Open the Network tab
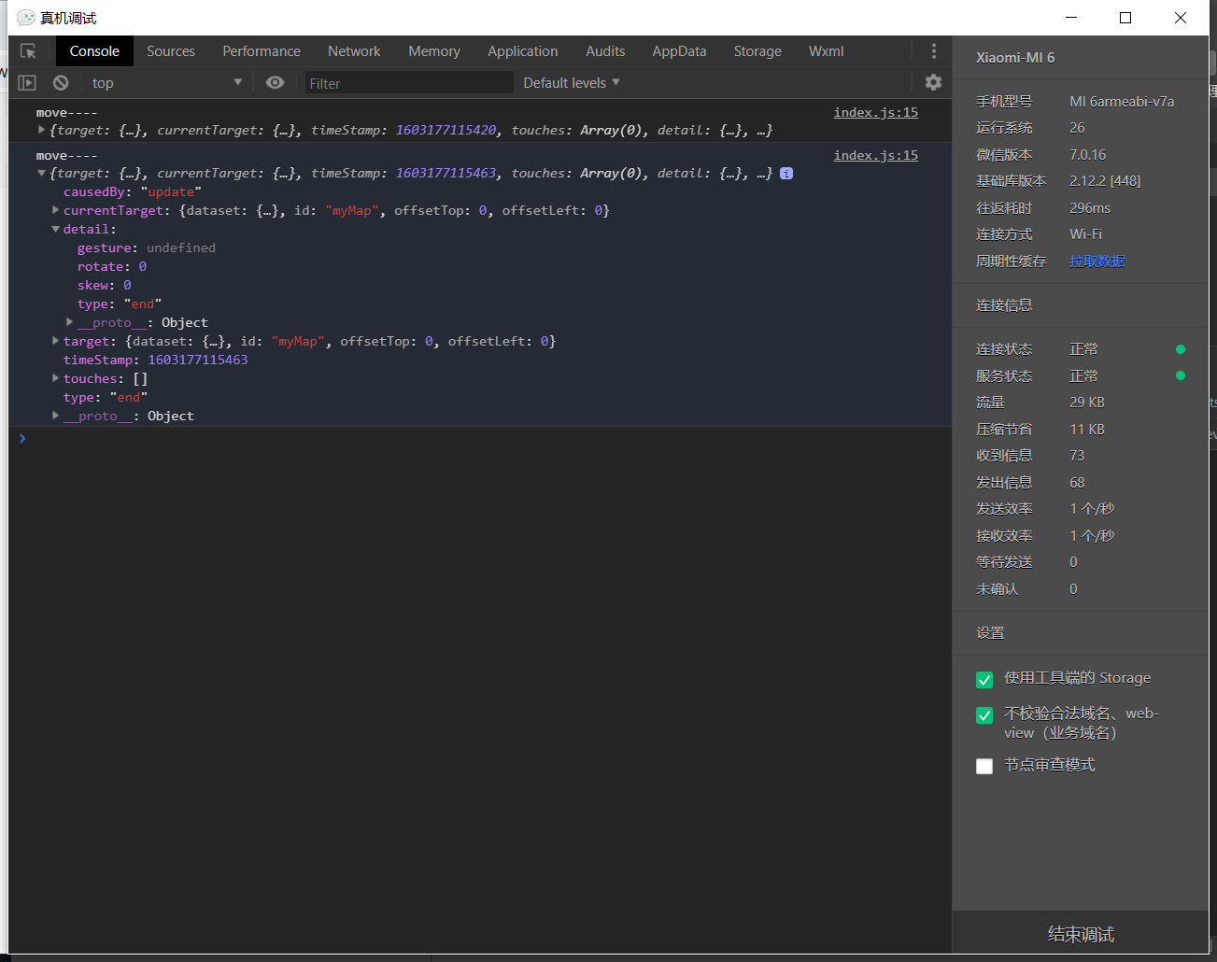The height and width of the screenshot is (962, 1217). coord(354,51)
